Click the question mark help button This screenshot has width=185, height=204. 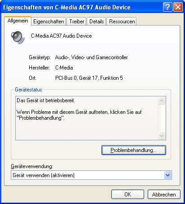click(x=167, y=7)
